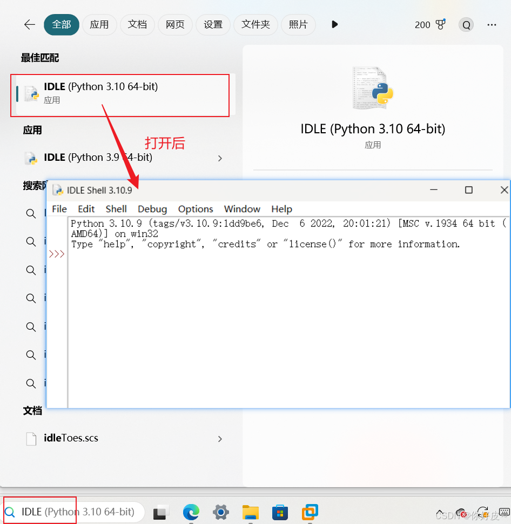
Task: Open the Debug menu in IDLE Shell
Action: click(x=152, y=209)
